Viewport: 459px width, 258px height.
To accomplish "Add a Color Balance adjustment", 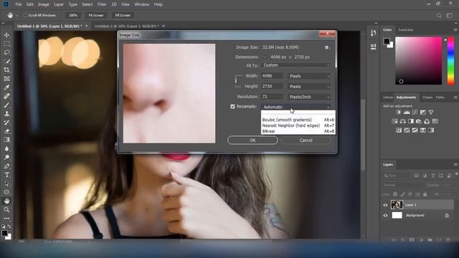I will (403, 121).
